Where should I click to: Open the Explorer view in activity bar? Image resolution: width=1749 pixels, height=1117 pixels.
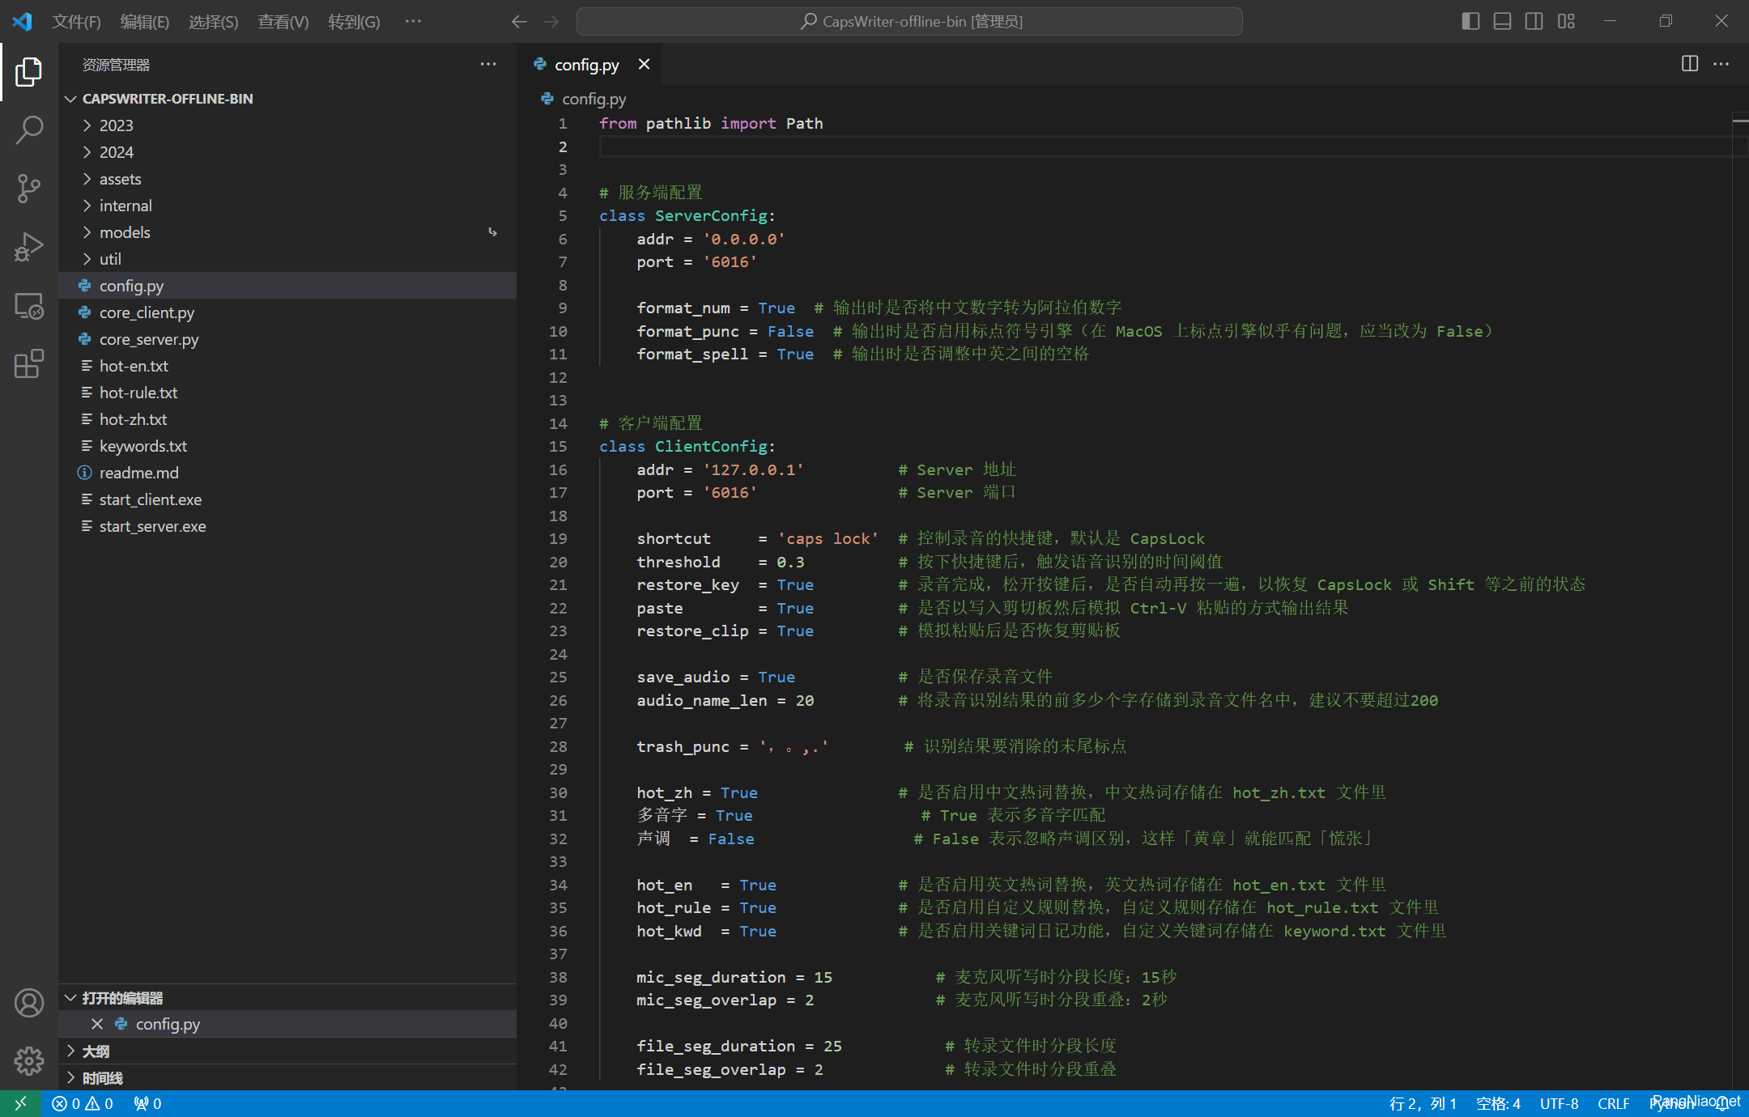pos(29,72)
